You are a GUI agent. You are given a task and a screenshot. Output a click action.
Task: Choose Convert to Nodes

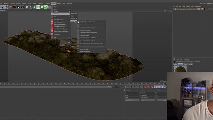click(x=92, y=36)
